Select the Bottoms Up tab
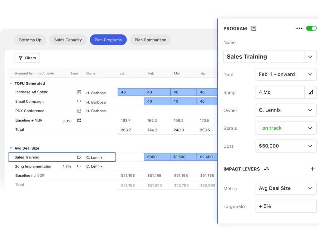319x240 pixels. point(30,40)
